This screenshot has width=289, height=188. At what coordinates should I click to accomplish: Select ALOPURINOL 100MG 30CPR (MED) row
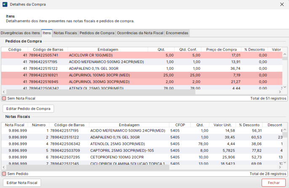click(x=142, y=75)
